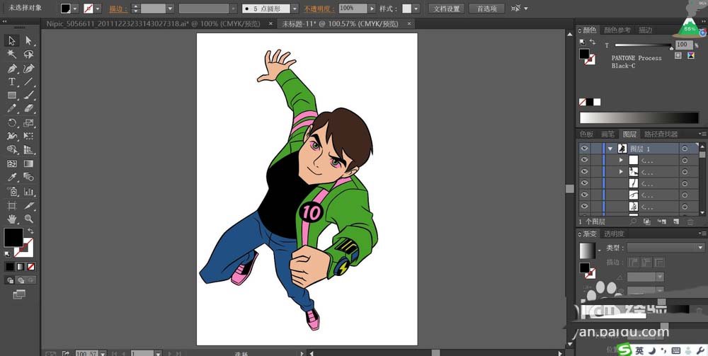The width and height of the screenshot is (708, 356).
Task: Toggle eye icon of fifth sublayer row
Action: pyautogui.click(x=584, y=207)
